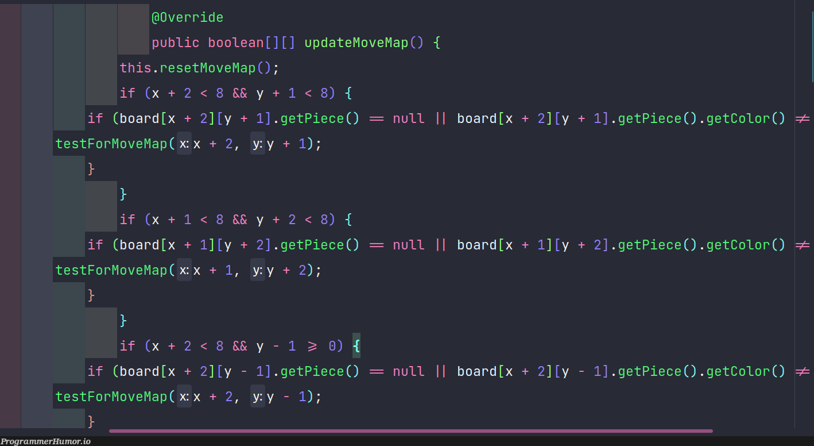Click the 'if (x + 2 < 8 && y + 1 < 8)' line
Viewport: 814px width, 446px height.
[x=235, y=93]
